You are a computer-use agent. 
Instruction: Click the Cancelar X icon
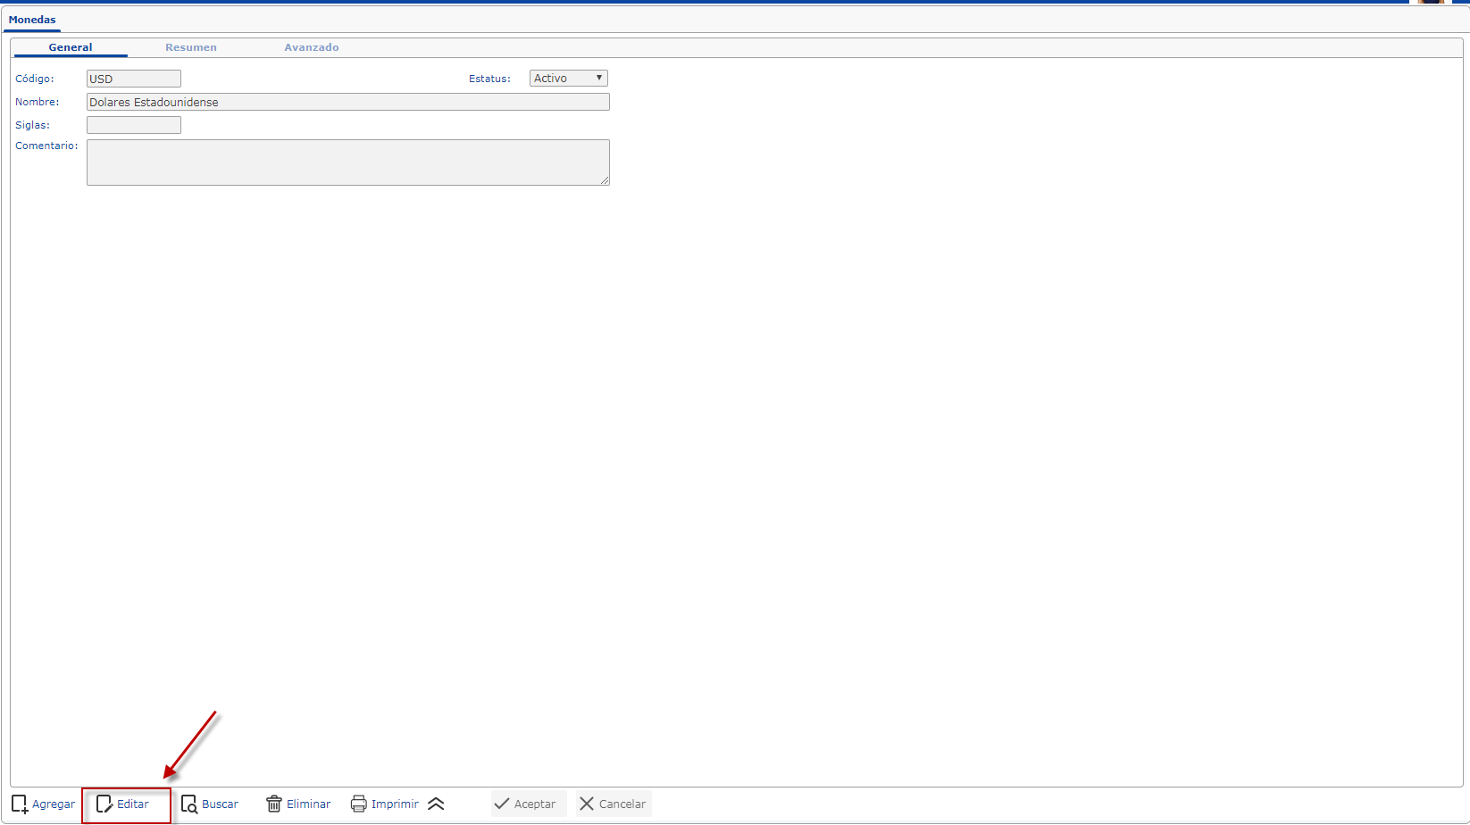pyautogui.click(x=587, y=804)
